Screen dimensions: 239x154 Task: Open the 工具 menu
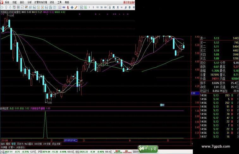[x=59, y=2]
